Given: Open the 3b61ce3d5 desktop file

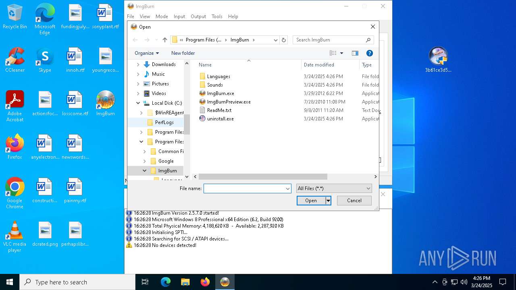Looking at the screenshot, I should 438,60.
